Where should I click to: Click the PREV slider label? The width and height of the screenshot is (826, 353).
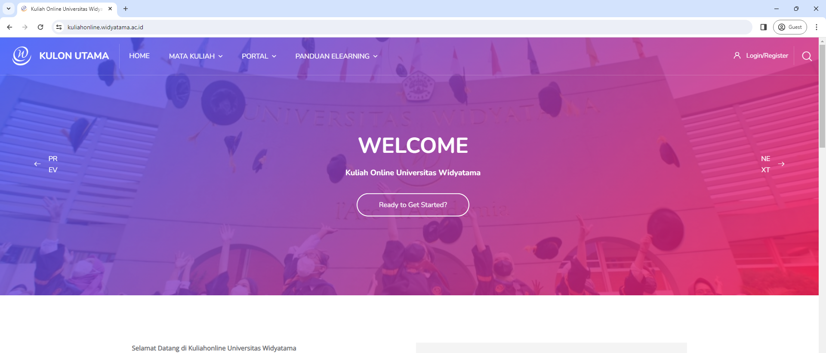pyautogui.click(x=53, y=164)
